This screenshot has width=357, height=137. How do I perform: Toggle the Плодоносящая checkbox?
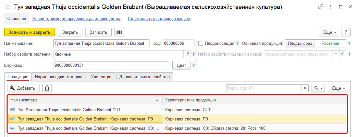click(x=201, y=43)
